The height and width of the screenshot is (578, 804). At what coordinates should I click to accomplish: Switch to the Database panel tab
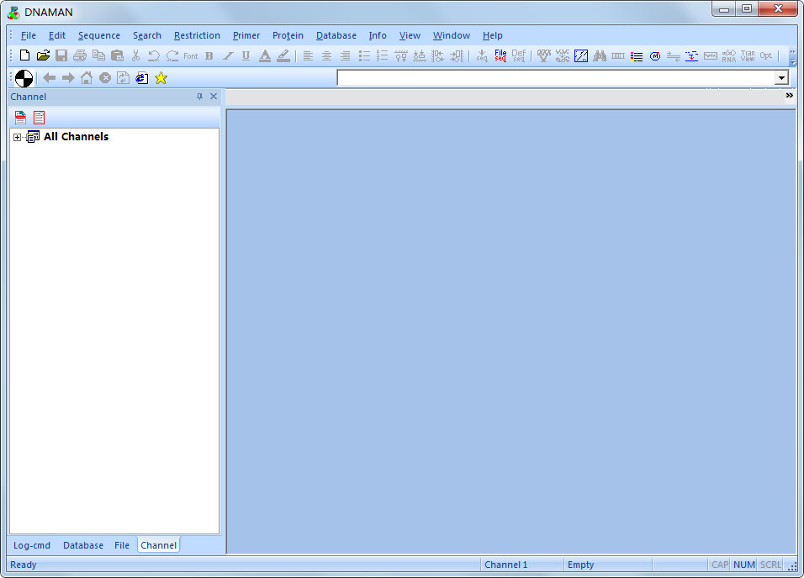coord(83,545)
